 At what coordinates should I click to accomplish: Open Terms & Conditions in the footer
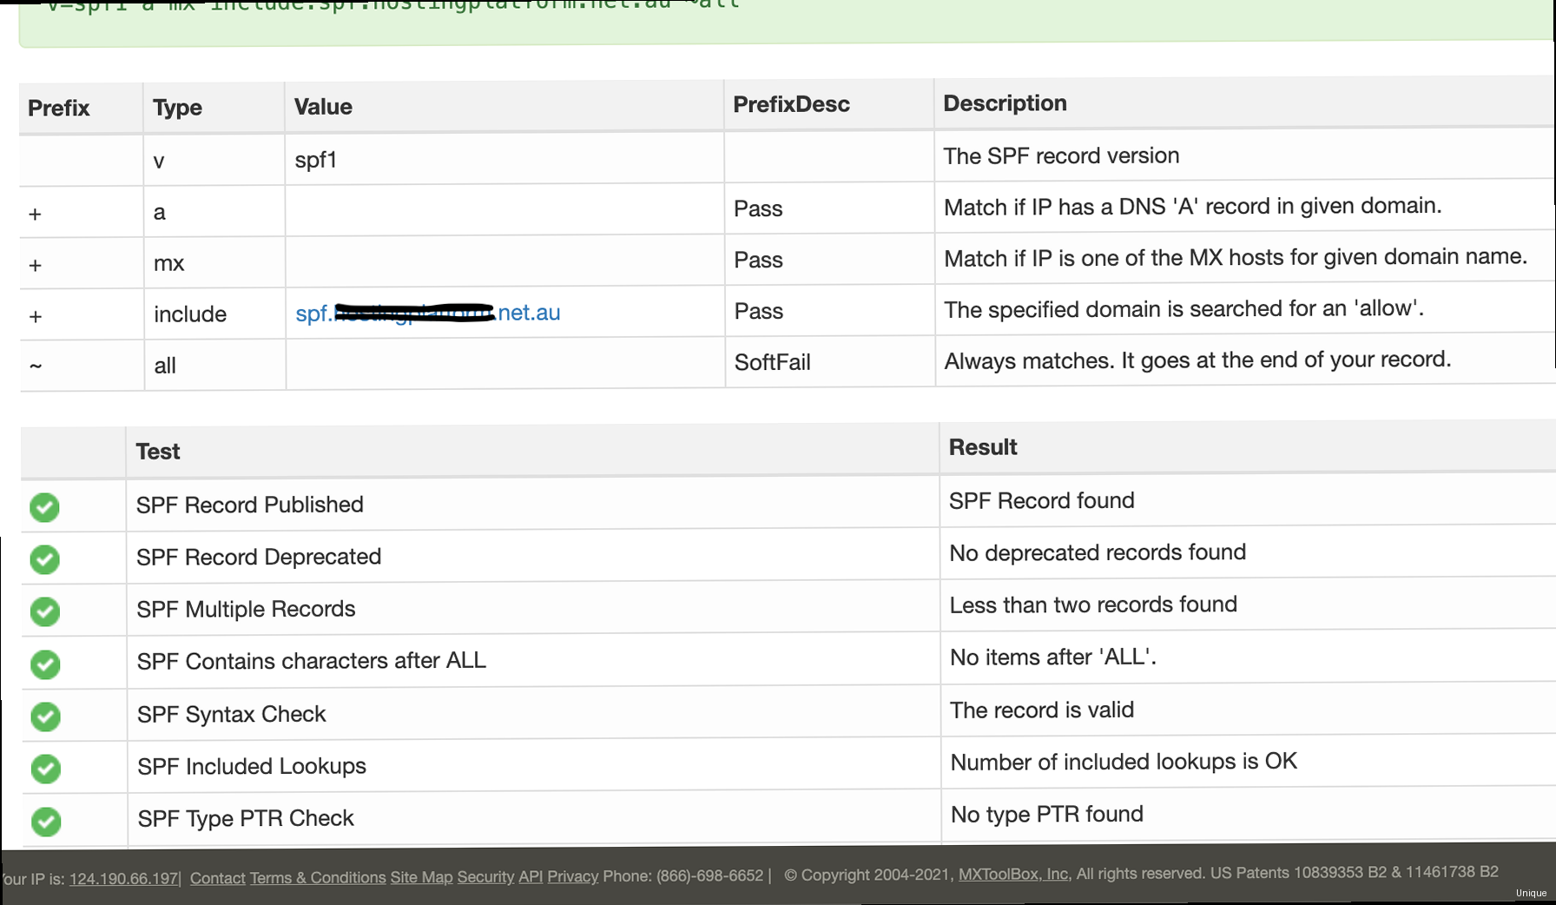(318, 878)
